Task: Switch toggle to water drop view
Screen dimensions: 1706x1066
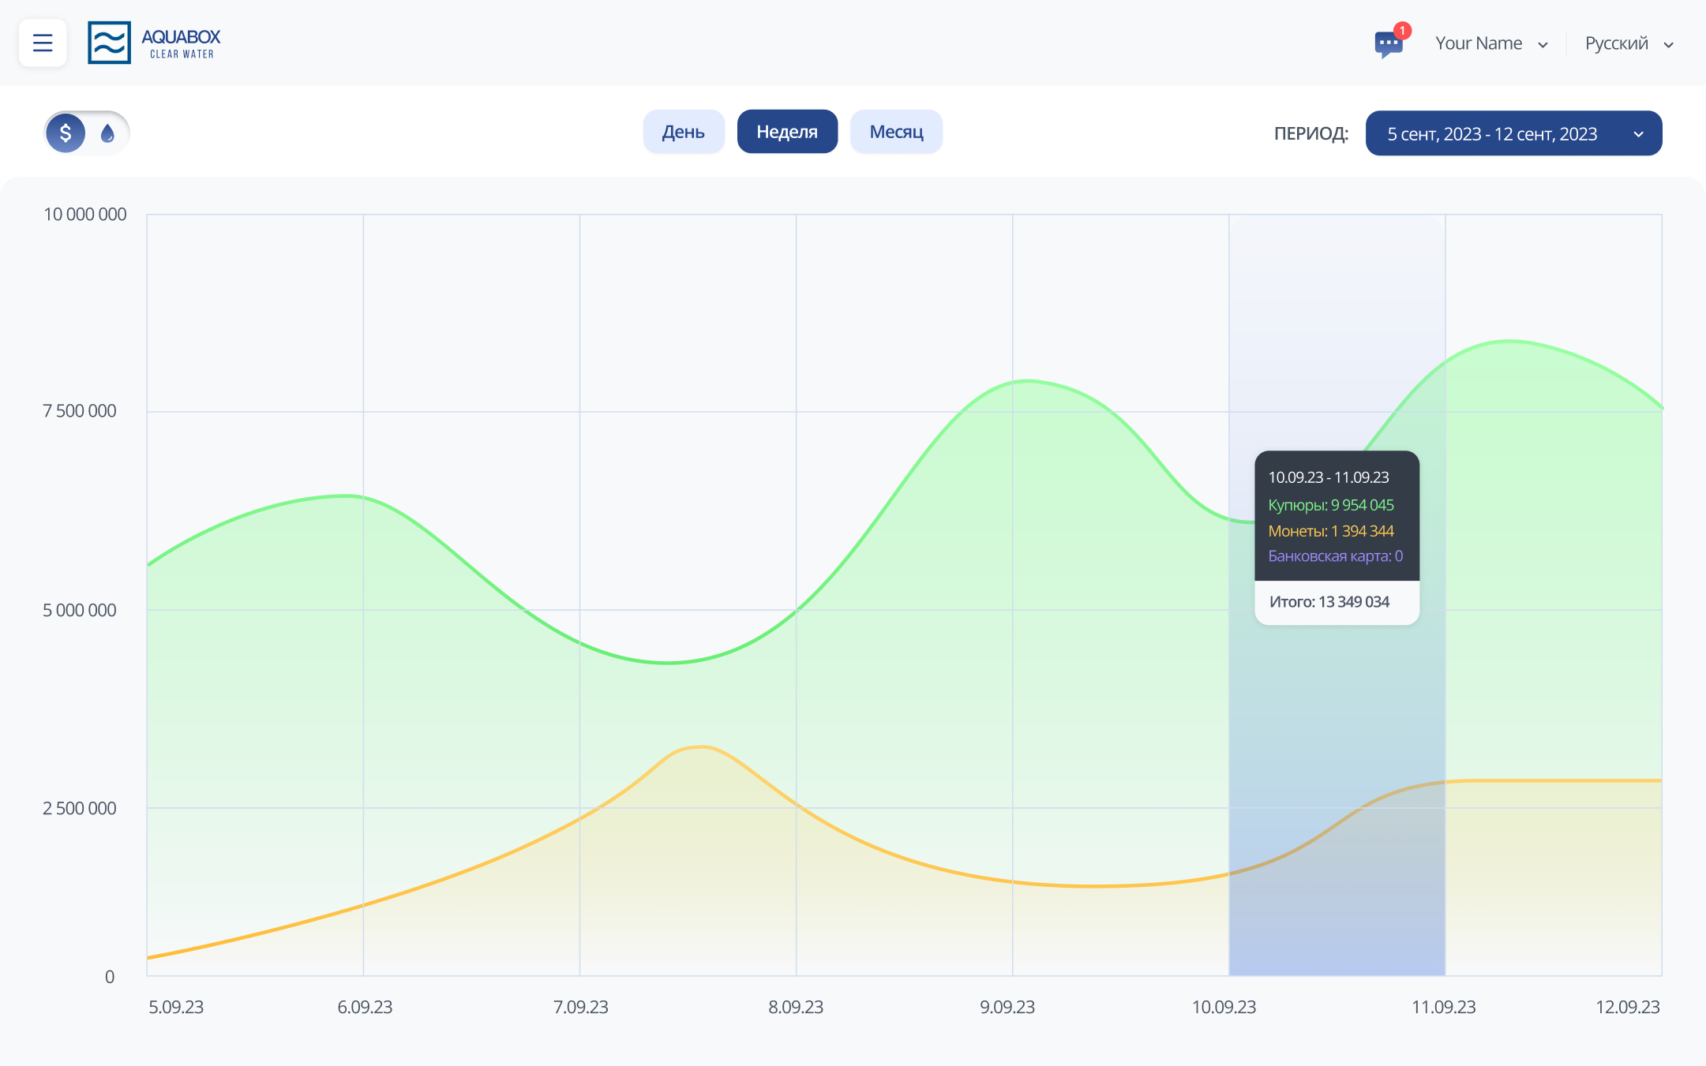Action: pyautogui.click(x=108, y=133)
